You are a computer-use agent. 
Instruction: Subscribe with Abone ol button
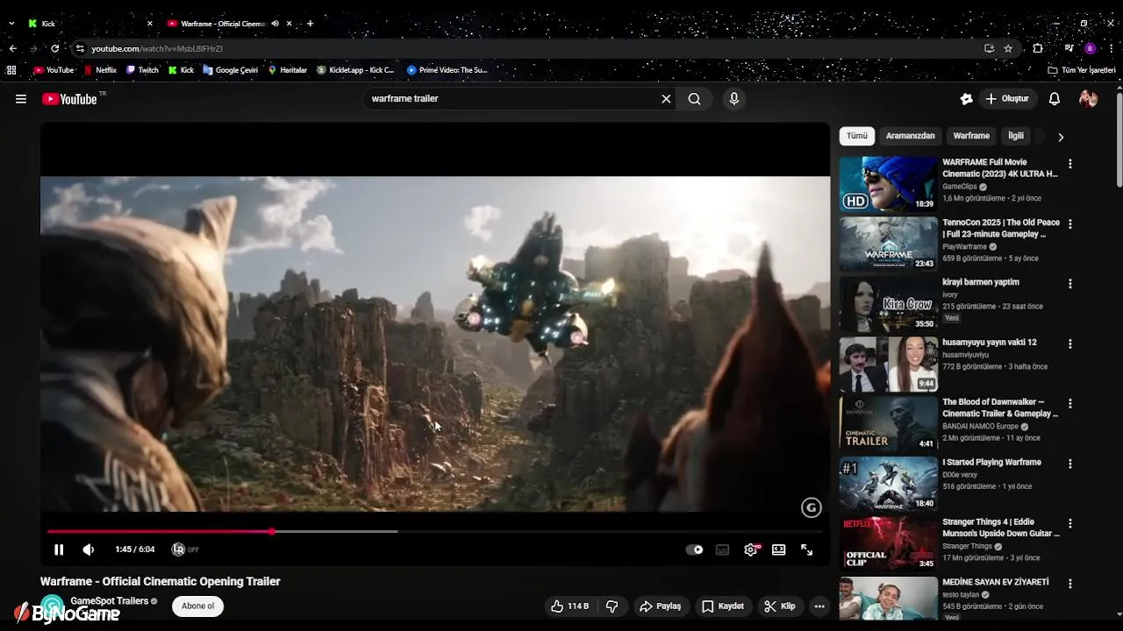197,606
